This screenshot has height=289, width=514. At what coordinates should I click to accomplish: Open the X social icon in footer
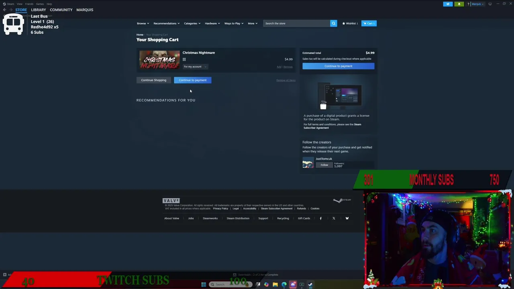tap(334, 218)
